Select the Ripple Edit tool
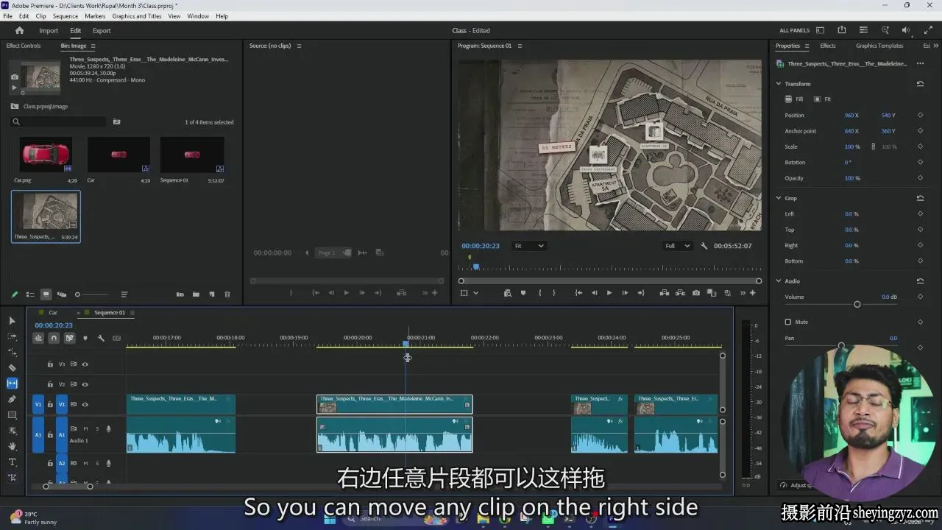The image size is (942, 530). click(x=12, y=352)
